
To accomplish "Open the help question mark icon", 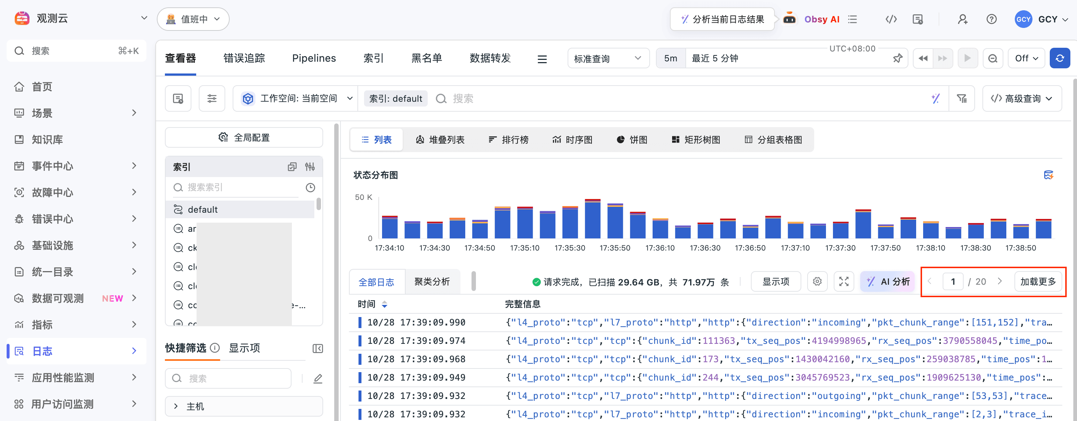I will (991, 19).
